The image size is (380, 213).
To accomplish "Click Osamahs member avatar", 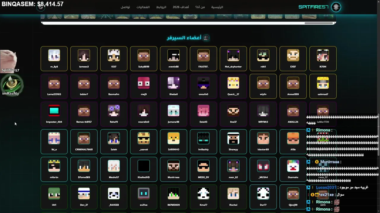I will click(x=293, y=166).
